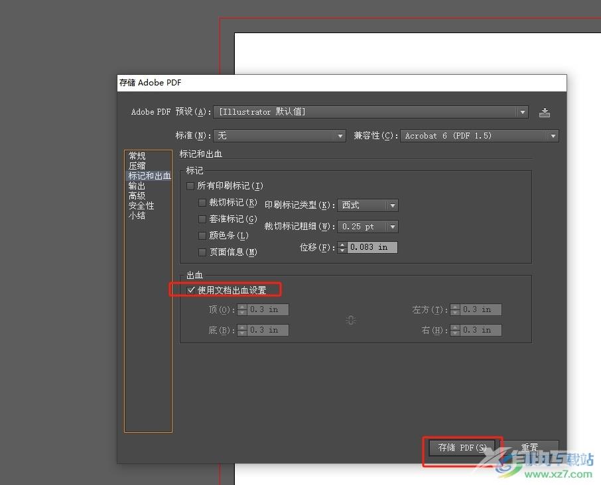Select 标记和出血 in the category list
601x485 pixels.
coord(149,176)
